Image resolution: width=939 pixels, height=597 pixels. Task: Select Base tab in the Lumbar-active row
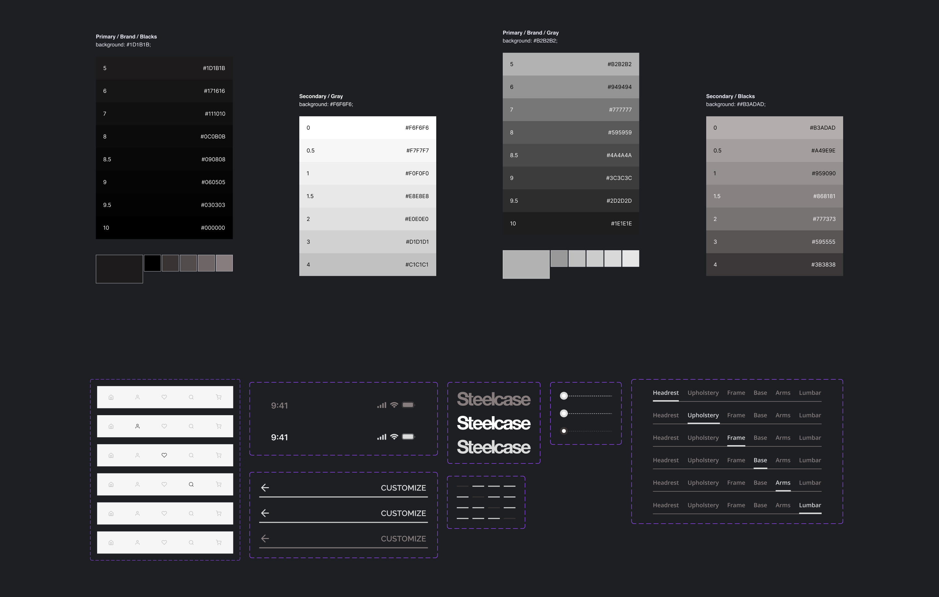(x=760, y=505)
